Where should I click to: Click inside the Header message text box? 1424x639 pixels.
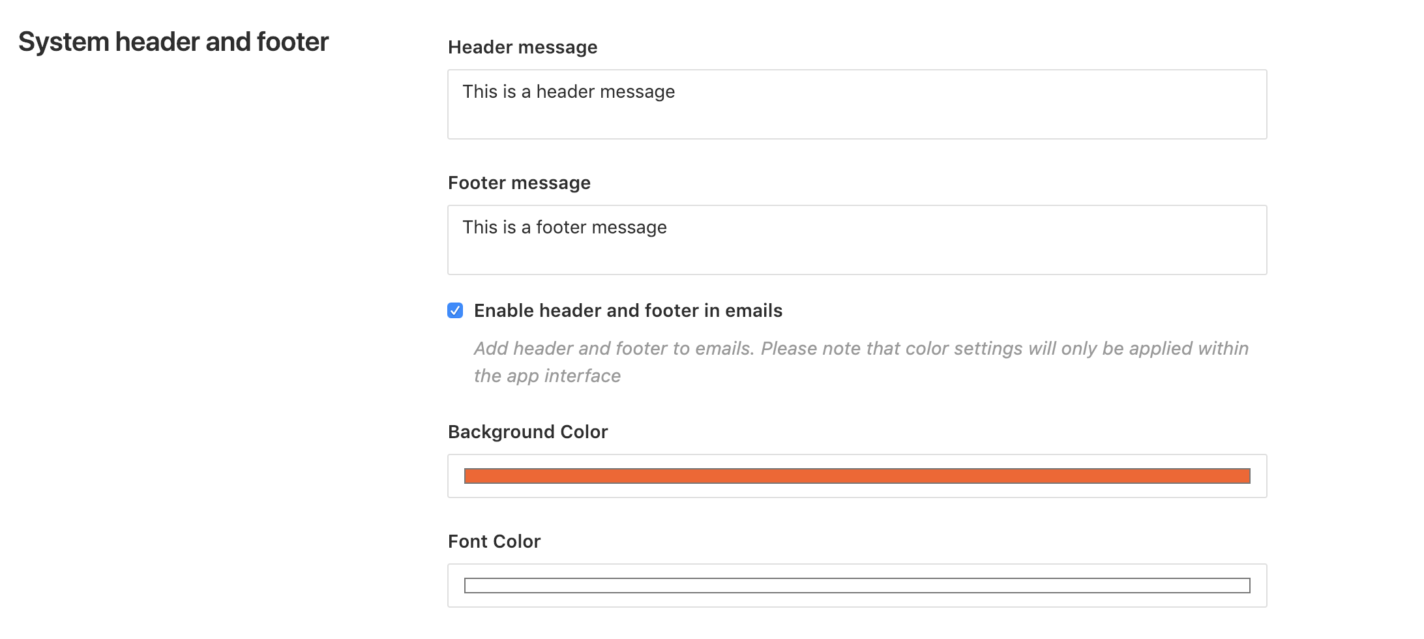pyautogui.click(x=857, y=104)
